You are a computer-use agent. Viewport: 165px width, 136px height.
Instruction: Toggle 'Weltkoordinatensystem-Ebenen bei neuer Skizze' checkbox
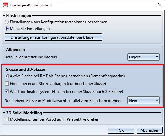[x=6, y=92]
